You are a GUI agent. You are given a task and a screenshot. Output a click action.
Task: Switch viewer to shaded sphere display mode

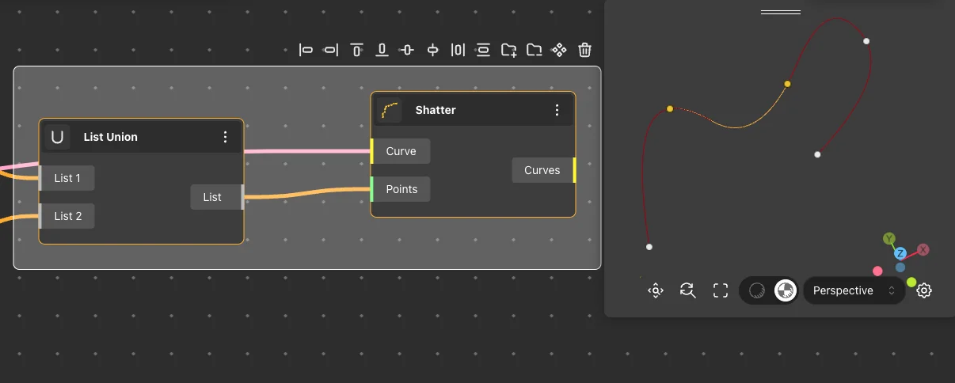coord(757,290)
